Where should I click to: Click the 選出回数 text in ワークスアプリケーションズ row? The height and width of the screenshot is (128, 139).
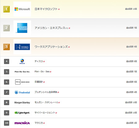[x=132, y=47]
